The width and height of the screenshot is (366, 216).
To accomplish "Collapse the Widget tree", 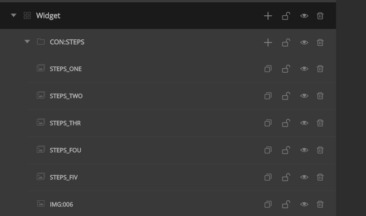I will pos(14,16).
